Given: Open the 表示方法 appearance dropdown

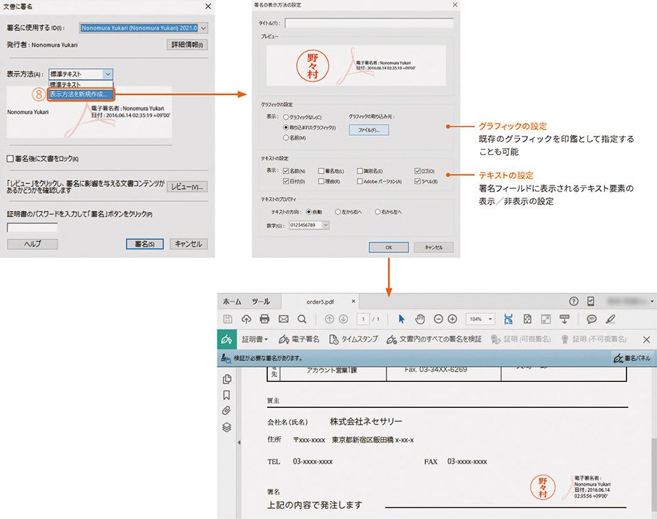Looking at the screenshot, I should click(108, 74).
